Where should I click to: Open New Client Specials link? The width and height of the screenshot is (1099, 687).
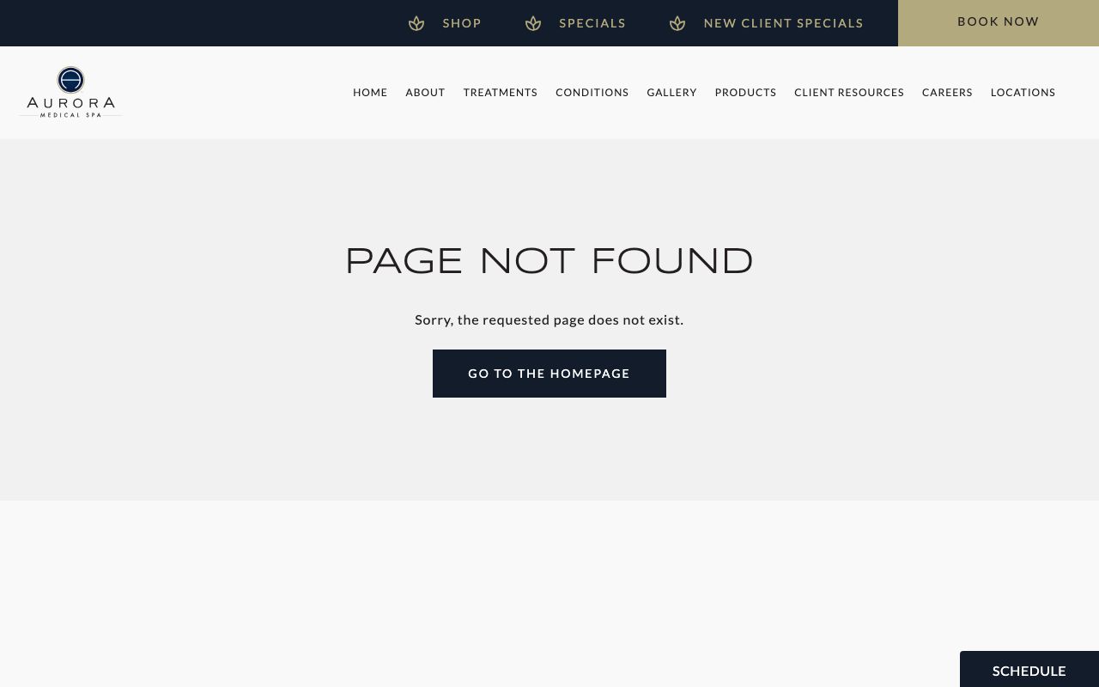783,23
